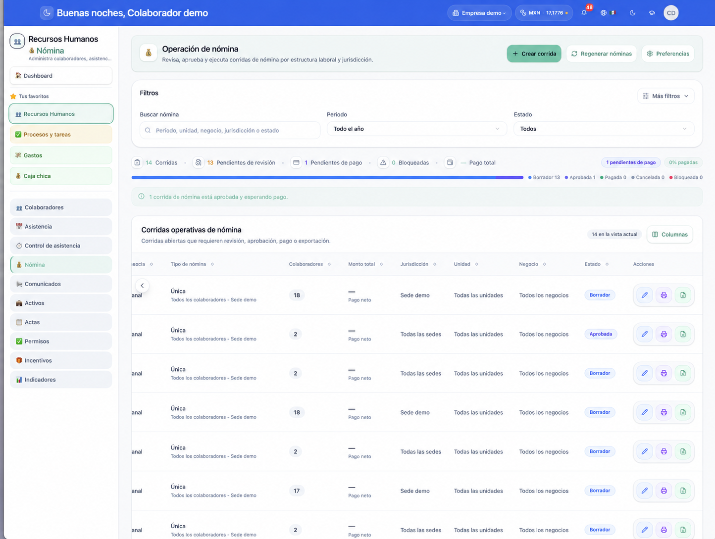Viewport: 715px width, 539px height.
Task: Click the 14 en la vista actual label
Action: tap(614, 235)
